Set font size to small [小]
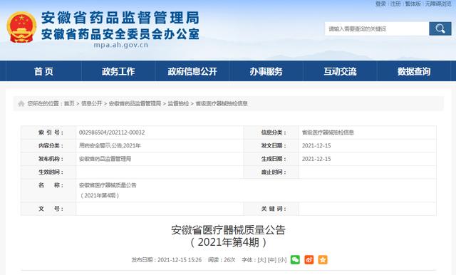The height and width of the screenshot is (275, 456). pyautogui.click(x=282, y=260)
